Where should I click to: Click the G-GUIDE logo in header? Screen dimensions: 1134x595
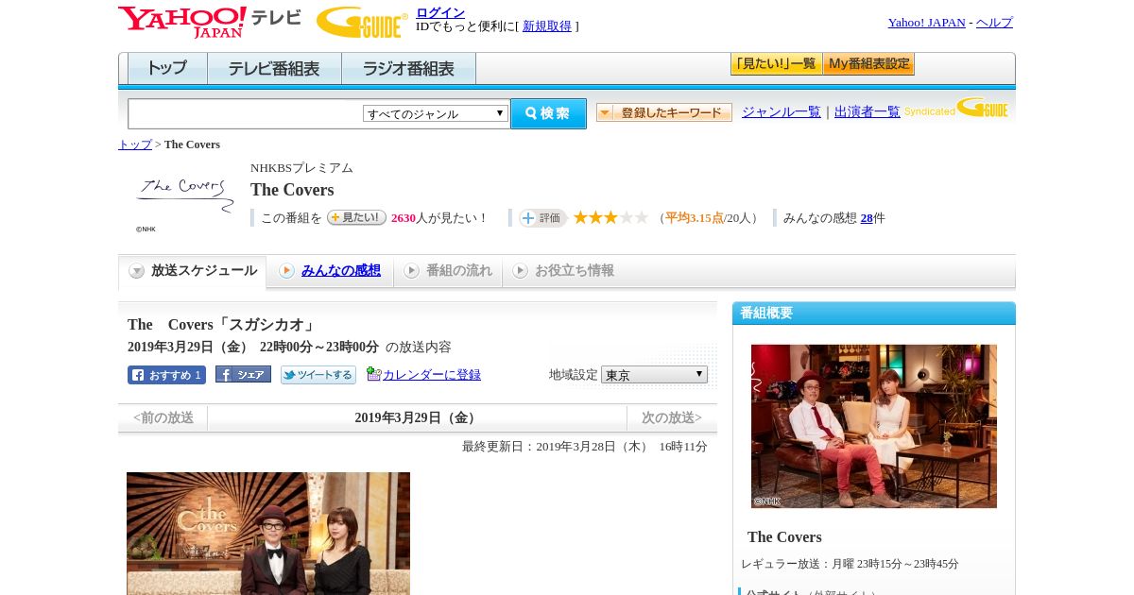pyautogui.click(x=362, y=22)
